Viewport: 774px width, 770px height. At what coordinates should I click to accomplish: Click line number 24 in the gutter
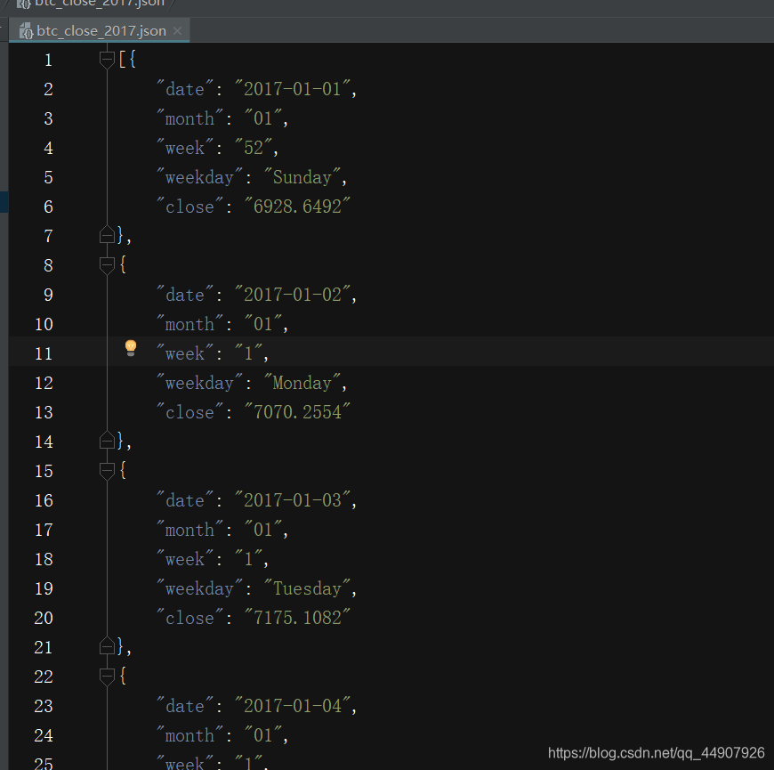pyautogui.click(x=44, y=735)
